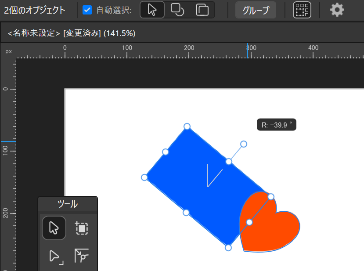Select the default arrow auto-select mode
The image size is (364, 271).
point(152,10)
